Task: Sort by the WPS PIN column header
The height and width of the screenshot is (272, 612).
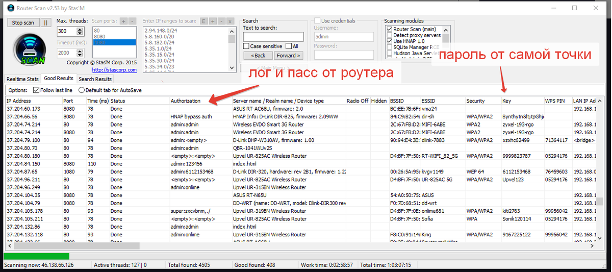Action: [x=558, y=101]
